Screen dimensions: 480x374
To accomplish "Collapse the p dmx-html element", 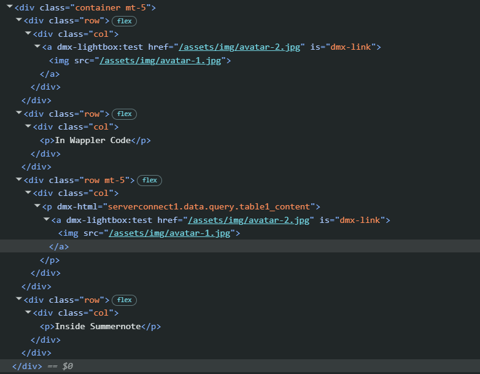I will tap(37, 206).
